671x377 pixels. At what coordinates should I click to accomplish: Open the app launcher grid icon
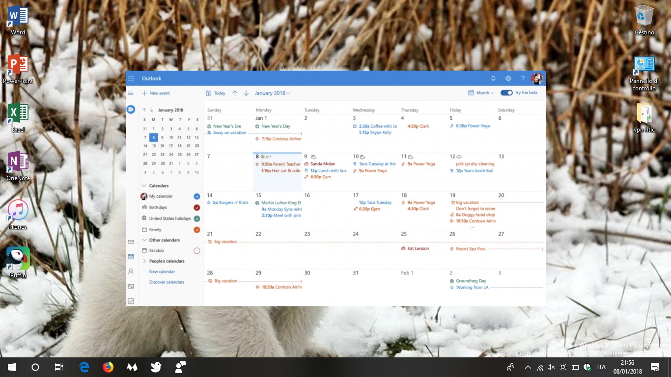coord(131,78)
